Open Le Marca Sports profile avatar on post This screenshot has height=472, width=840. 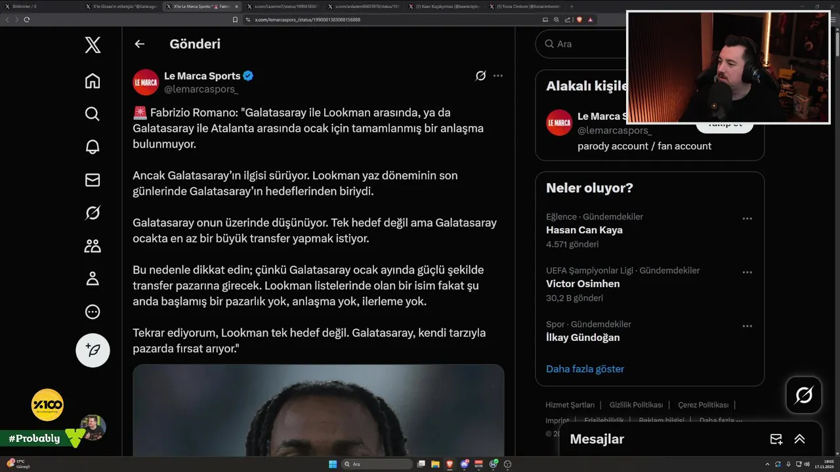point(146,82)
